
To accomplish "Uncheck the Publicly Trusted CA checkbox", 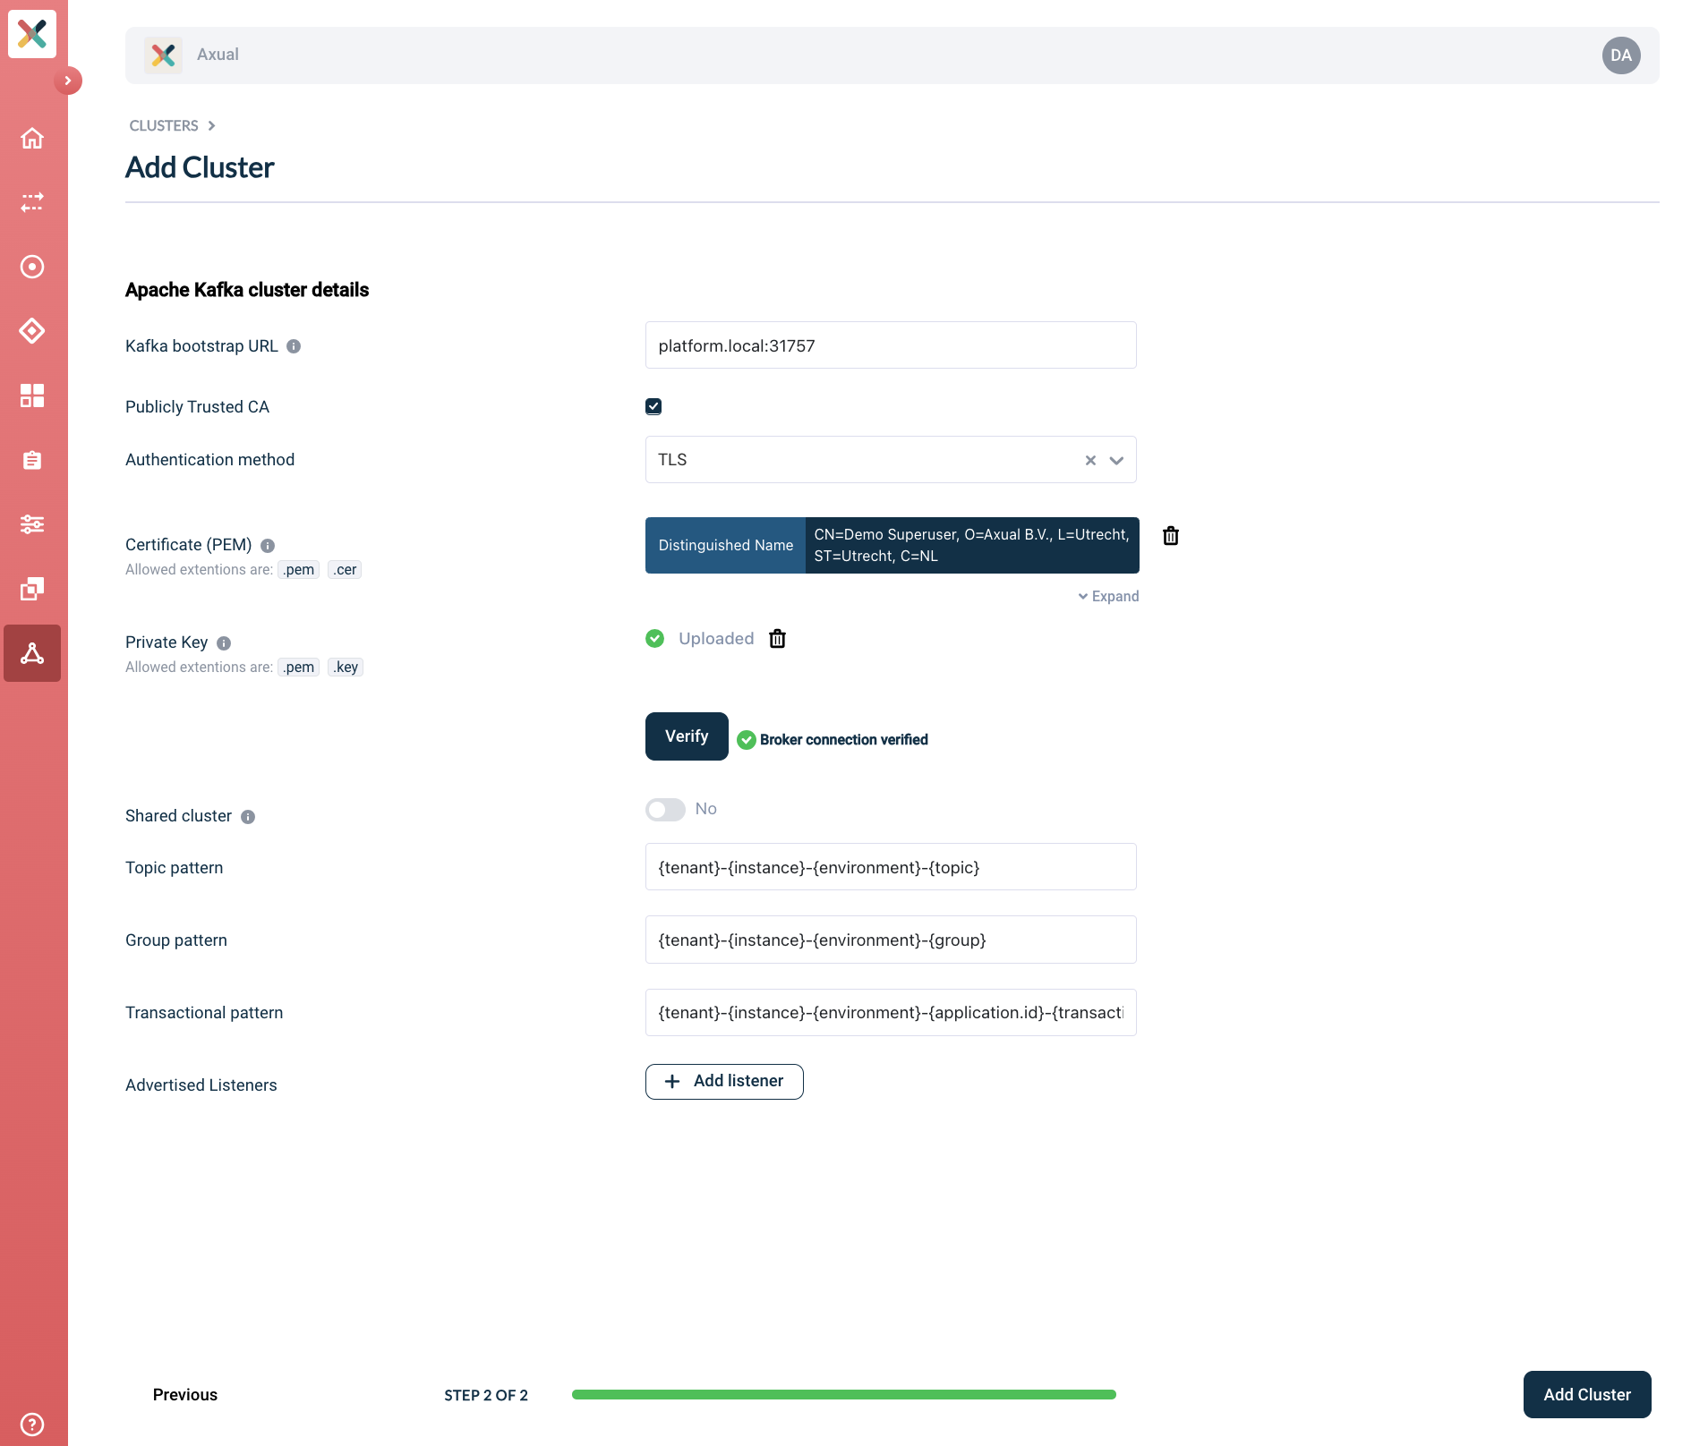I will tap(653, 406).
